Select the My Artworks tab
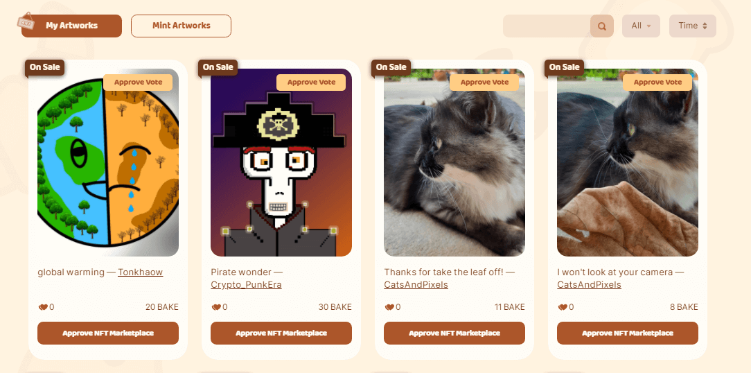Image resolution: width=751 pixels, height=373 pixels. 72,26
